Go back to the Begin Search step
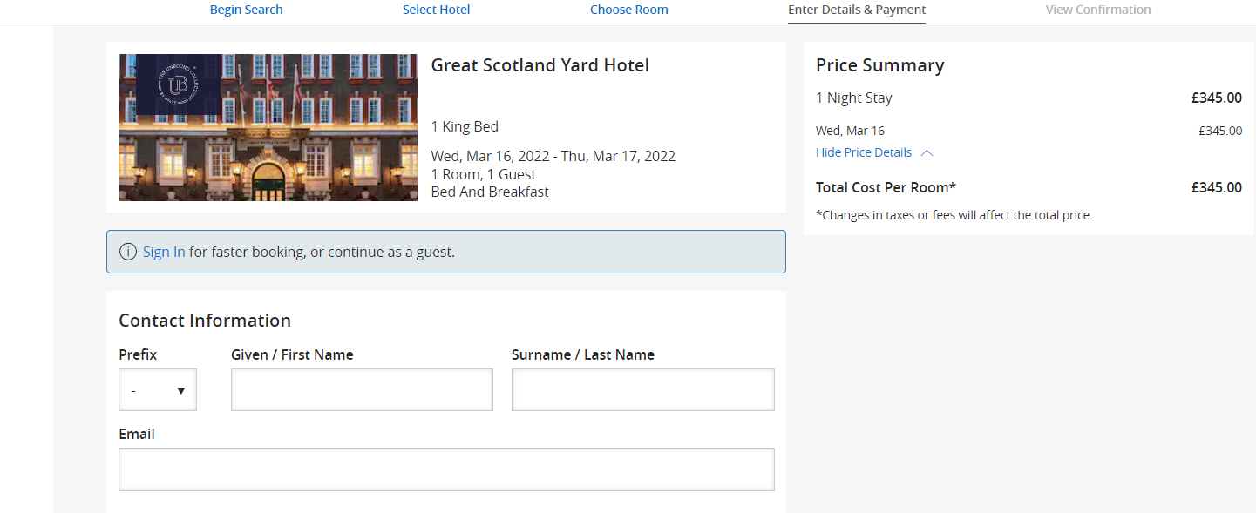Viewport: 1256px width, 513px height. (x=247, y=10)
